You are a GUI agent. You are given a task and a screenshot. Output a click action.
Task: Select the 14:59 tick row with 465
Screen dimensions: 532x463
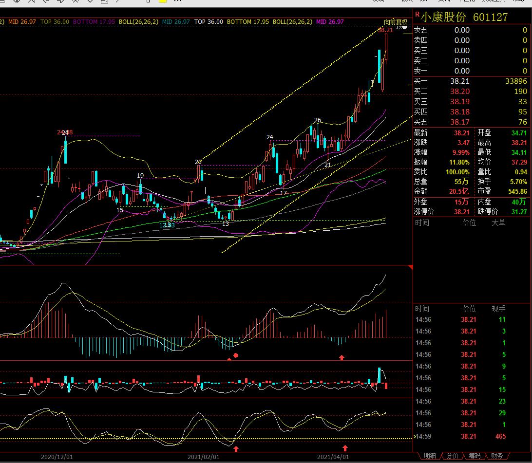coord(471,437)
